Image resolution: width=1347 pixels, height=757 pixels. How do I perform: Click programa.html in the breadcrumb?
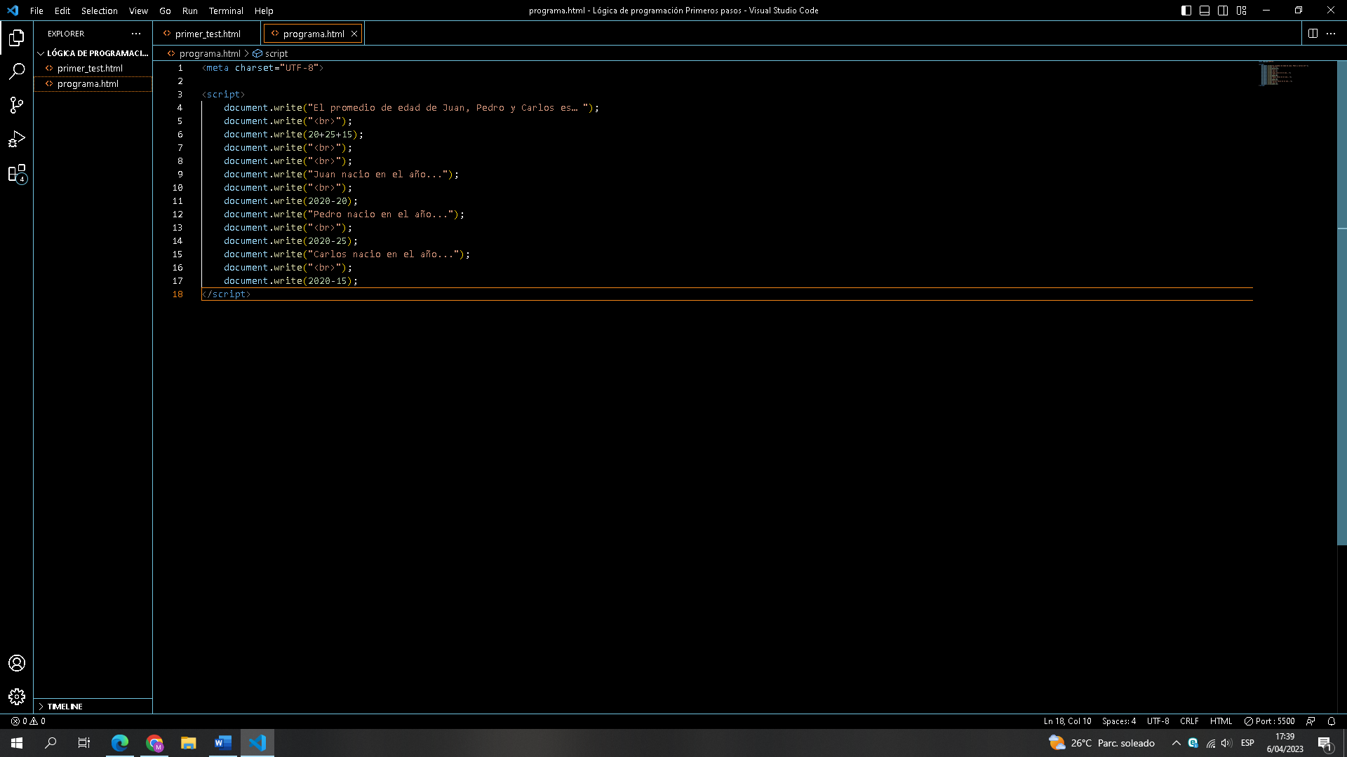click(209, 53)
